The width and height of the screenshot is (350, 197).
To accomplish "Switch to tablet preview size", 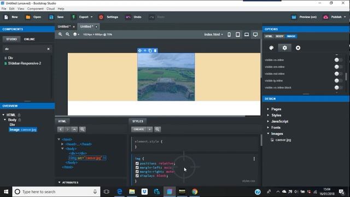I will [238, 34].
